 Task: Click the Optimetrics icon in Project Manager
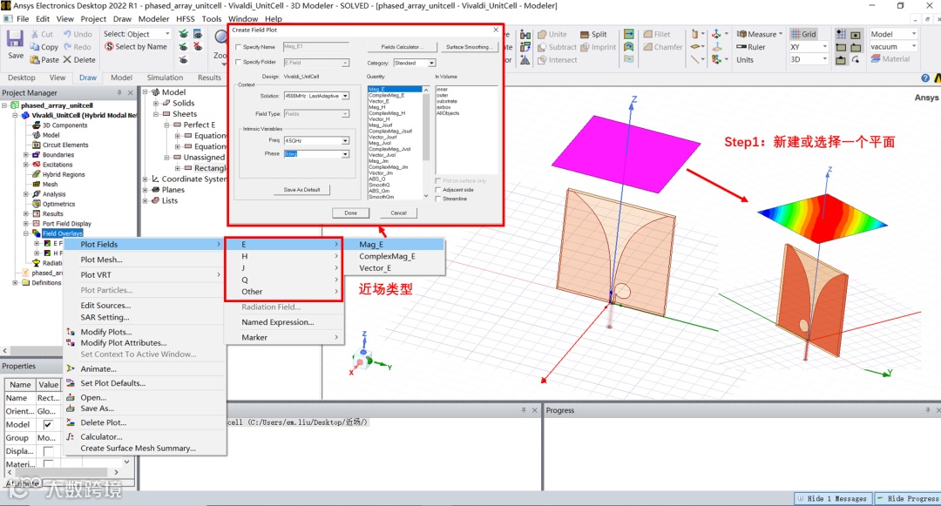tap(36, 204)
